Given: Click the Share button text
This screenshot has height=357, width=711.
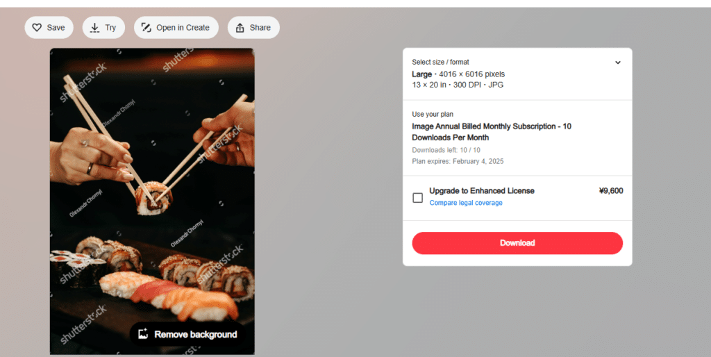Looking at the screenshot, I should pyautogui.click(x=260, y=28).
